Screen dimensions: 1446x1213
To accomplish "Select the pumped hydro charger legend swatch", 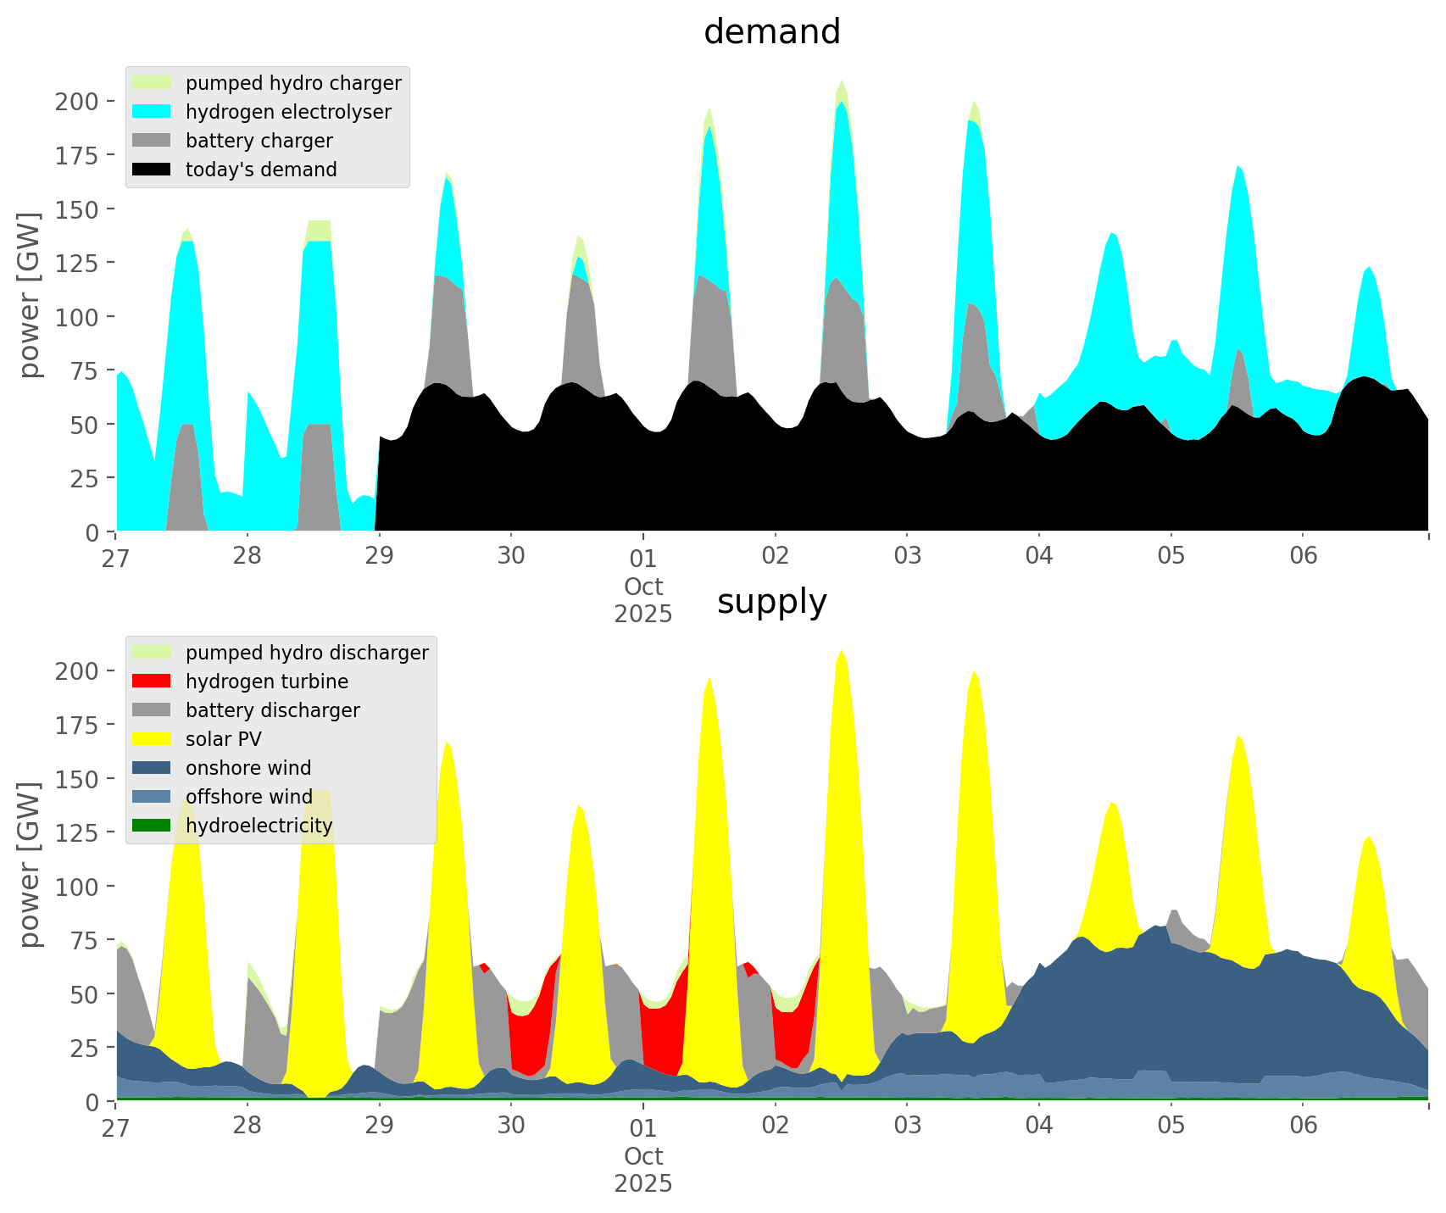I will tap(152, 83).
